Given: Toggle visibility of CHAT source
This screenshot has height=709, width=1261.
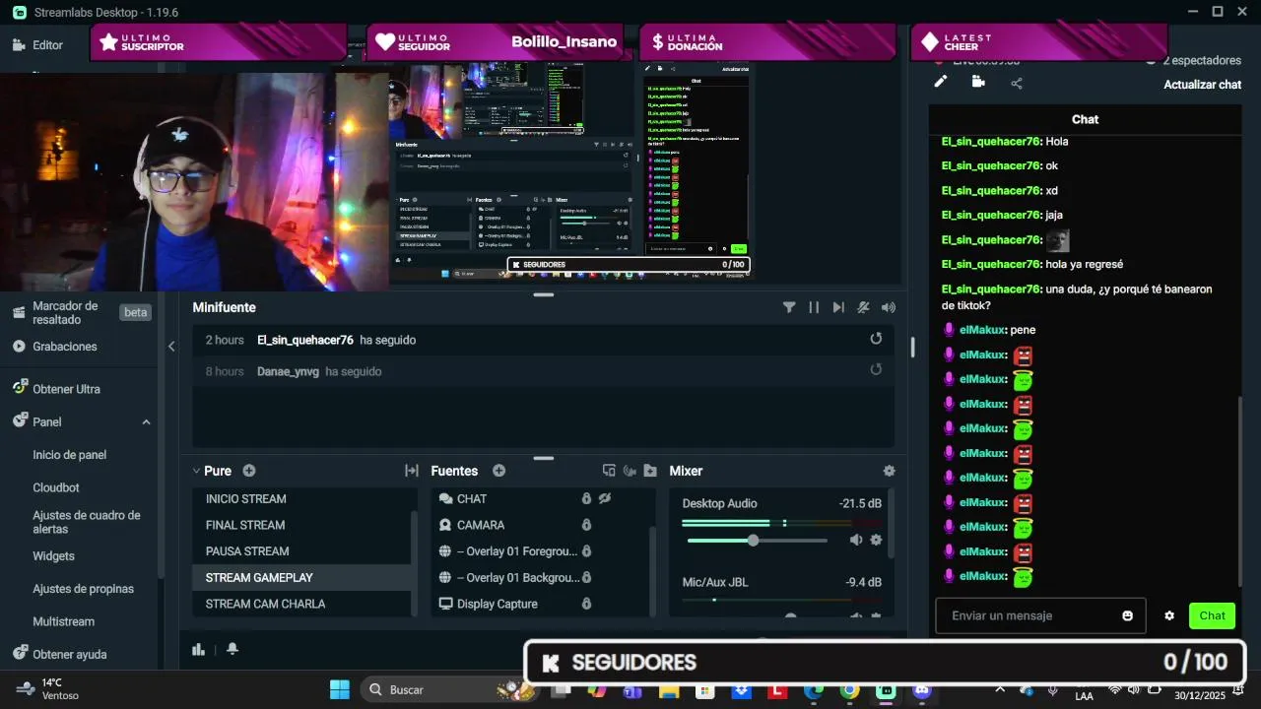Looking at the screenshot, I should 605,498.
